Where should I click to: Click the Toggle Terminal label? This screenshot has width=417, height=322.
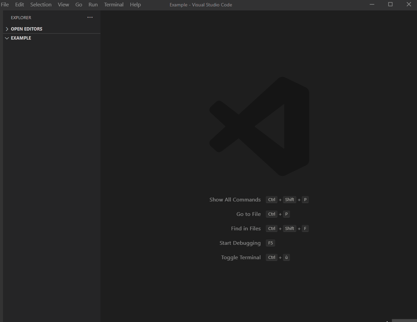(x=241, y=257)
